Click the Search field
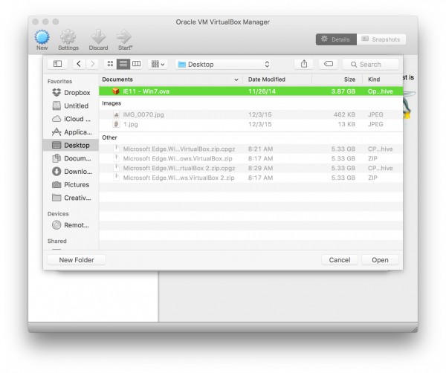This screenshot has width=446, height=373. coord(371,64)
